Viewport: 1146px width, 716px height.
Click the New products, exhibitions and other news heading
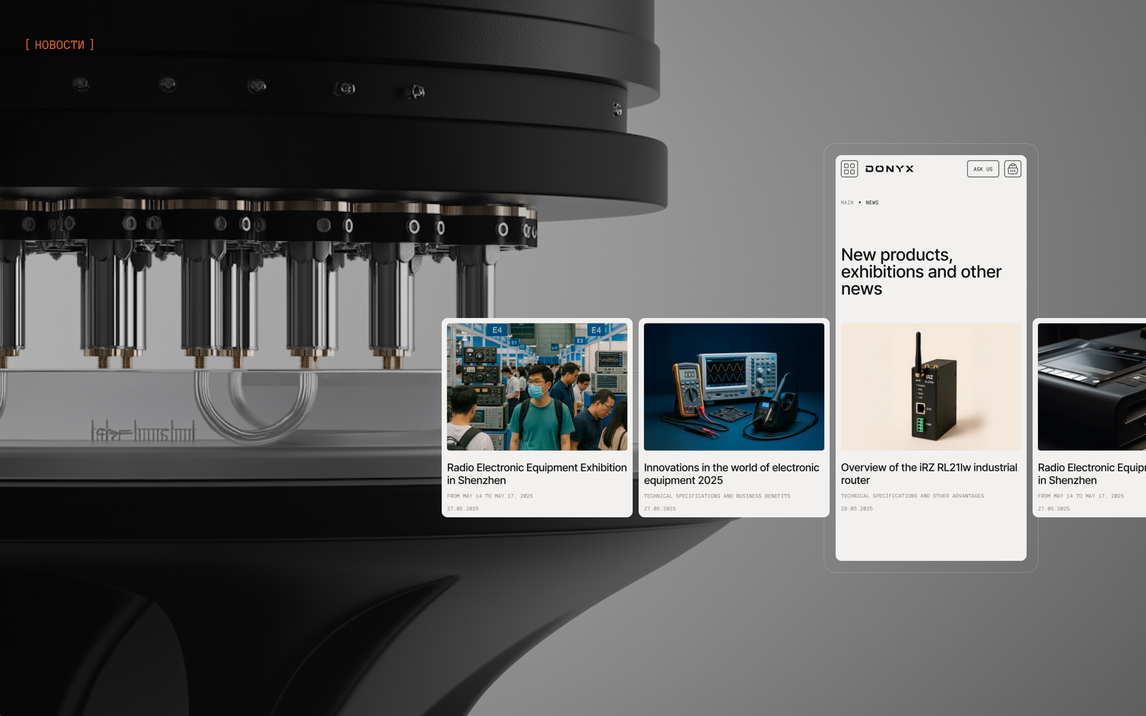[920, 271]
